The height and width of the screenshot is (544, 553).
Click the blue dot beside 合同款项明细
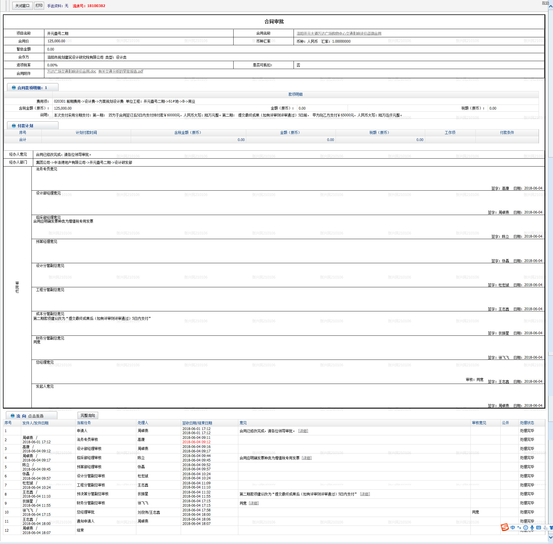coord(14,88)
